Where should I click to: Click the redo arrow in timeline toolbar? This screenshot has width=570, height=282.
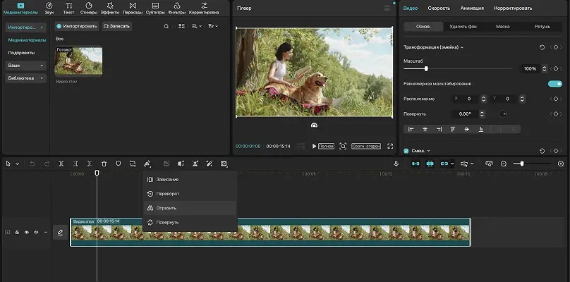(47, 164)
